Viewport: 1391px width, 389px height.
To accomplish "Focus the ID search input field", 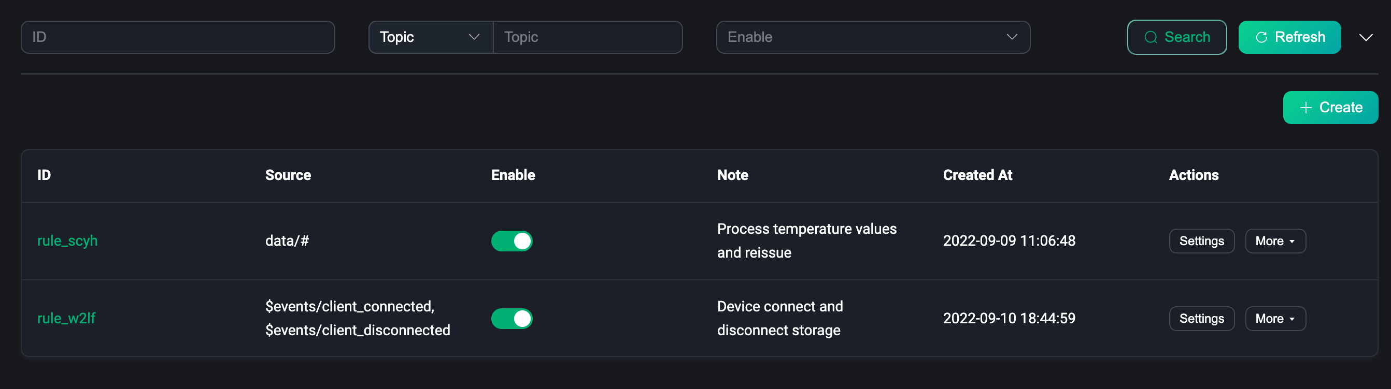I will pos(178,37).
